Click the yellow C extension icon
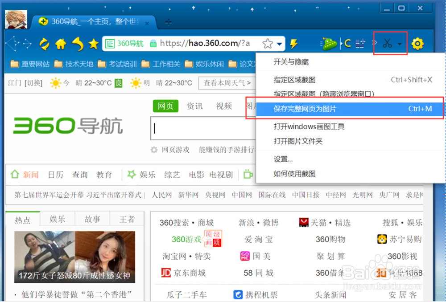 click(x=347, y=44)
